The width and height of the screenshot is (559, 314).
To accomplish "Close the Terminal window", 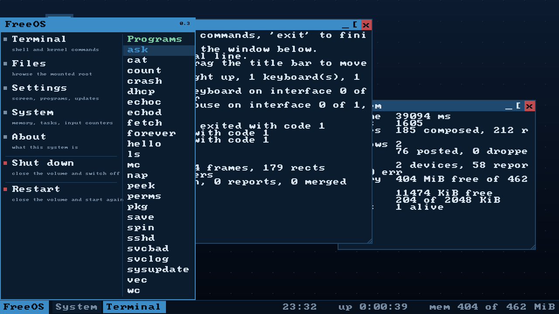I will pos(366,25).
